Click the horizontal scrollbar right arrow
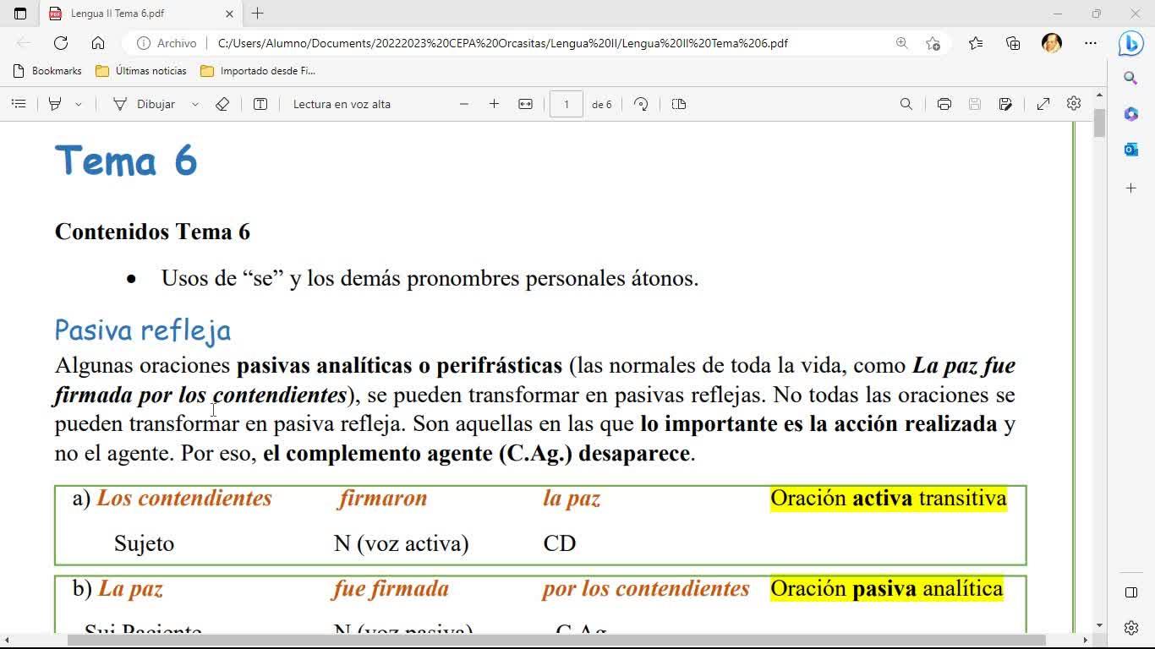The image size is (1155, 649). [1087, 641]
